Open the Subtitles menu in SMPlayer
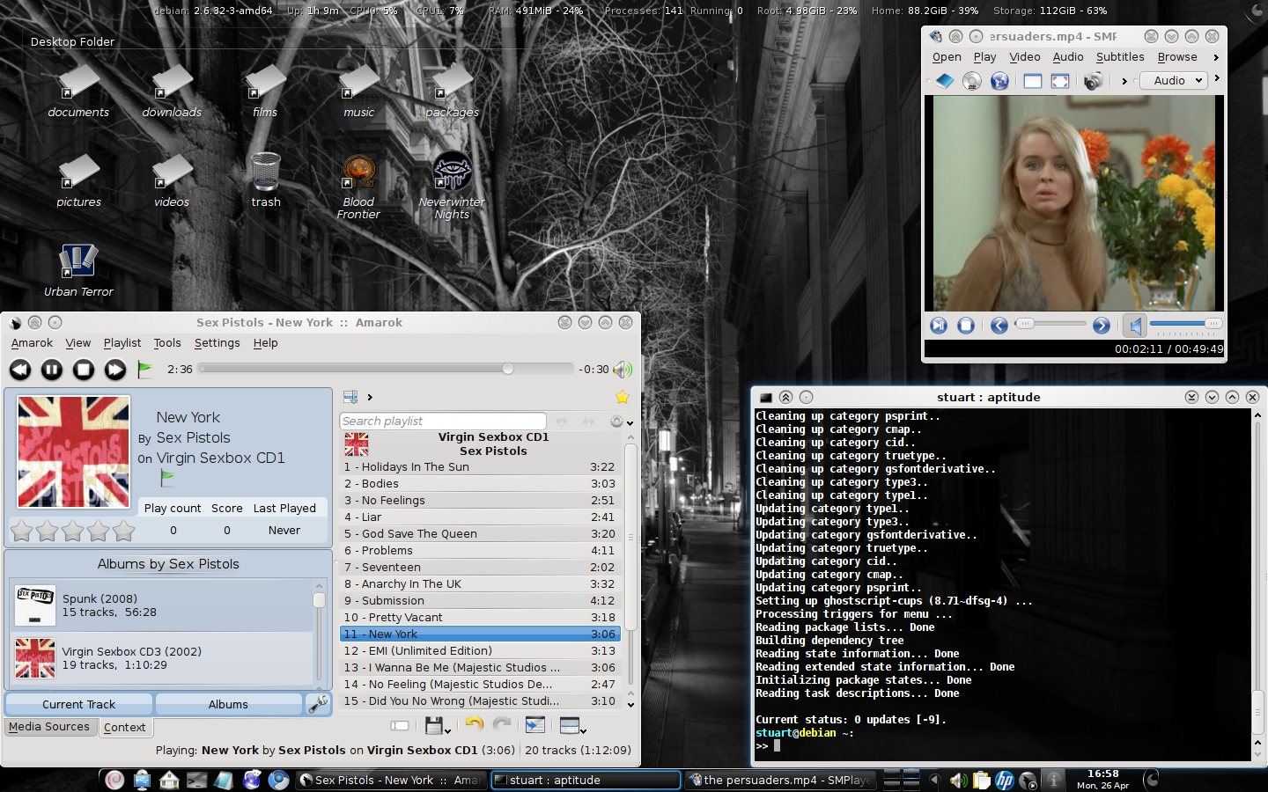 point(1120,57)
